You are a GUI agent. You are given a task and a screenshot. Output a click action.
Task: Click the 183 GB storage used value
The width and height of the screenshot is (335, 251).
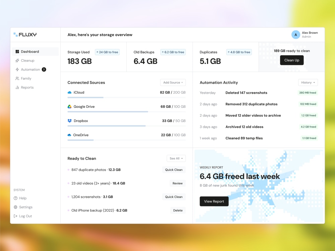point(79,61)
